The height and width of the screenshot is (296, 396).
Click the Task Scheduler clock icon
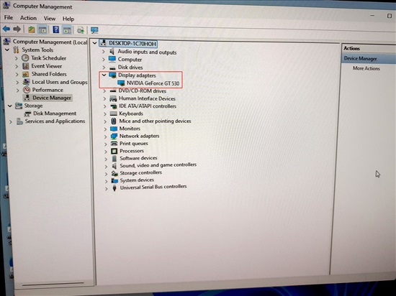[x=25, y=58]
